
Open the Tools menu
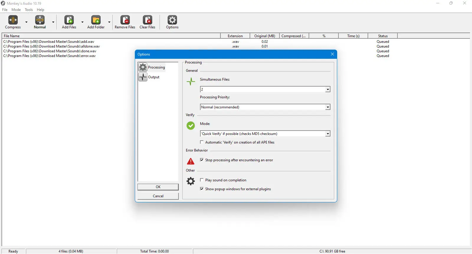point(29,10)
